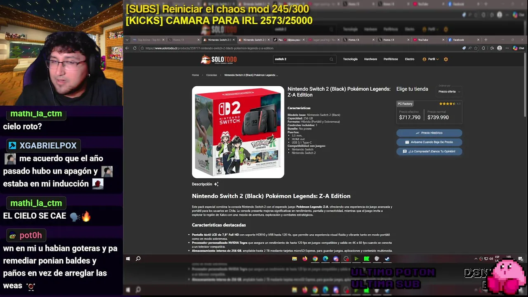Open Windows Start menu
Image resolution: width=528 pixels, height=297 pixels.
(x=128, y=259)
